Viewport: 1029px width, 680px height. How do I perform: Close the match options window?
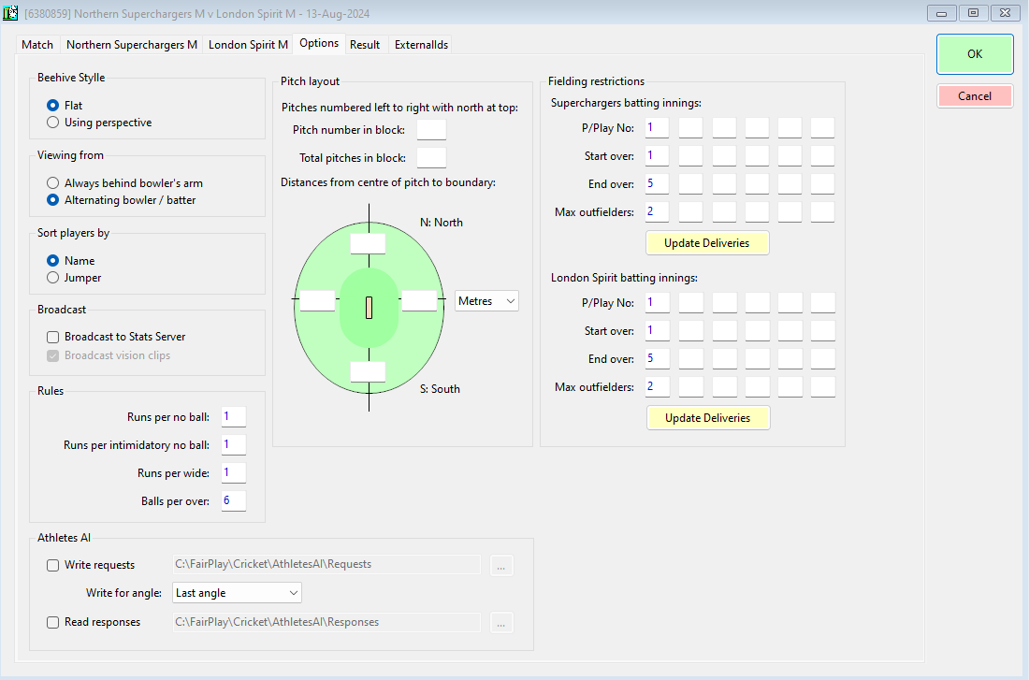click(1006, 13)
